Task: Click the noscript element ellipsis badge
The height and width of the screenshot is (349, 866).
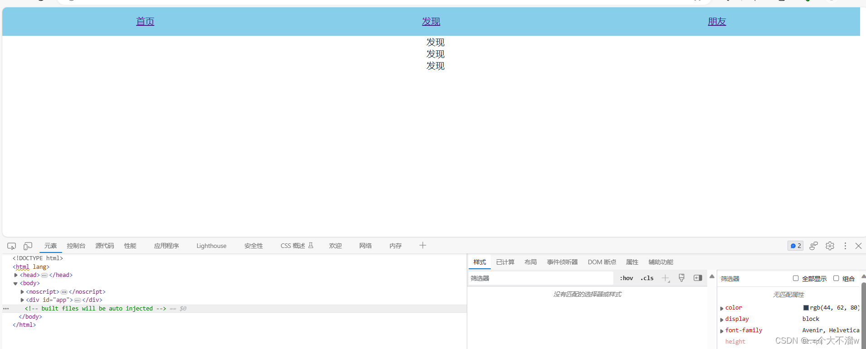Action: [64, 292]
